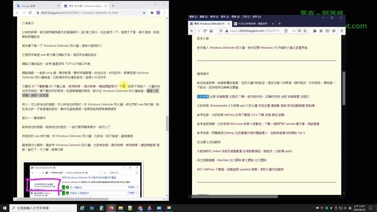Close the Google Translate tab in Chrome
This screenshot has width=377, height=212.
pyautogui.click(x=59, y=6)
